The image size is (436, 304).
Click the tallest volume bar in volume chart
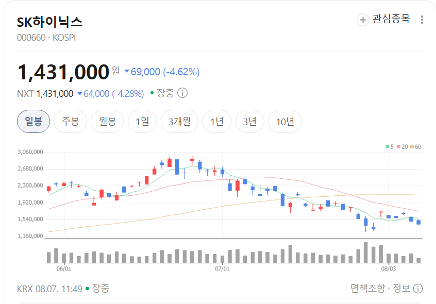coord(365,252)
